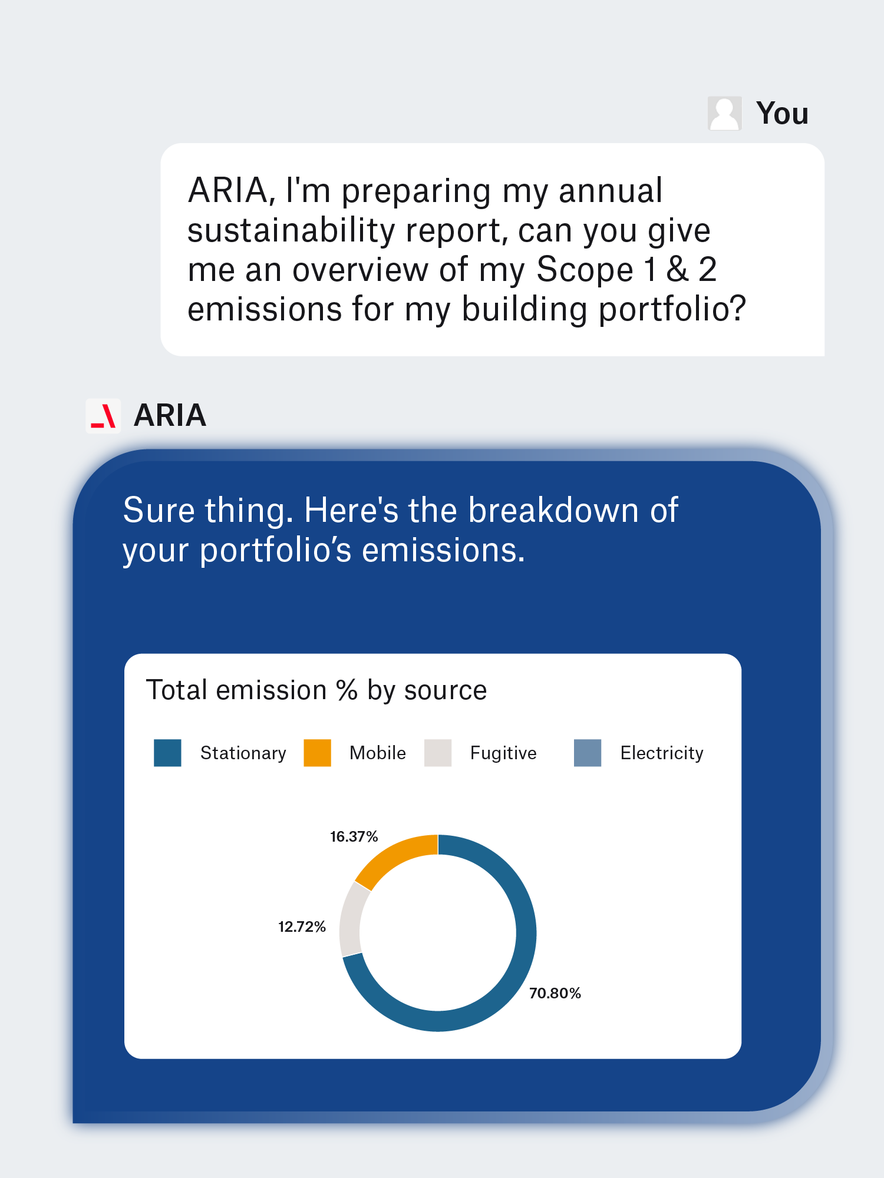Image resolution: width=884 pixels, height=1178 pixels.
Task: Toggle the Electricity legend label
Action: (x=661, y=753)
